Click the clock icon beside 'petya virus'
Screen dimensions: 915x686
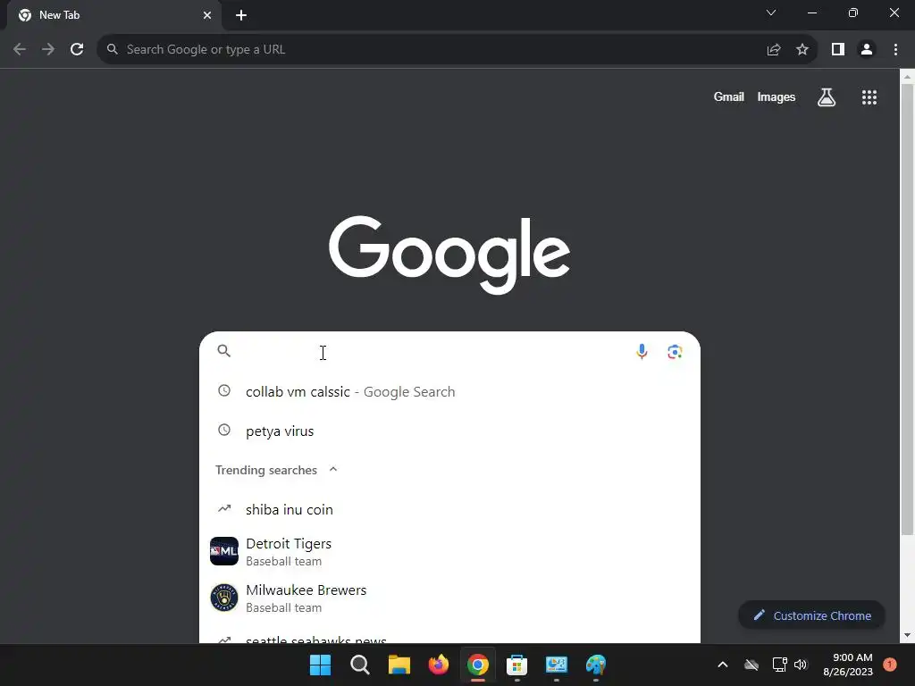pos(224,430)
